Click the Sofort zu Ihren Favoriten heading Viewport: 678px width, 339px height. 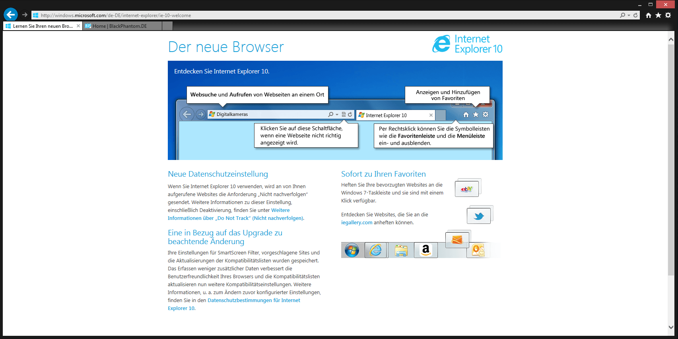(x=383, y=174)
